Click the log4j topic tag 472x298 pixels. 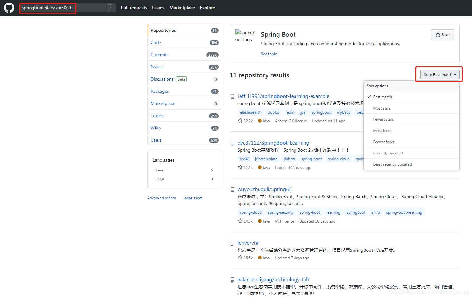(244, 159)
